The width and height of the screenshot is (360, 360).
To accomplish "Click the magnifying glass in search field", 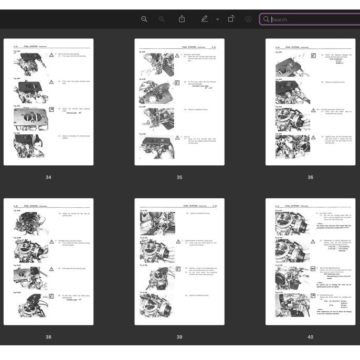I will pyautogui.click(x=266, y=19).
